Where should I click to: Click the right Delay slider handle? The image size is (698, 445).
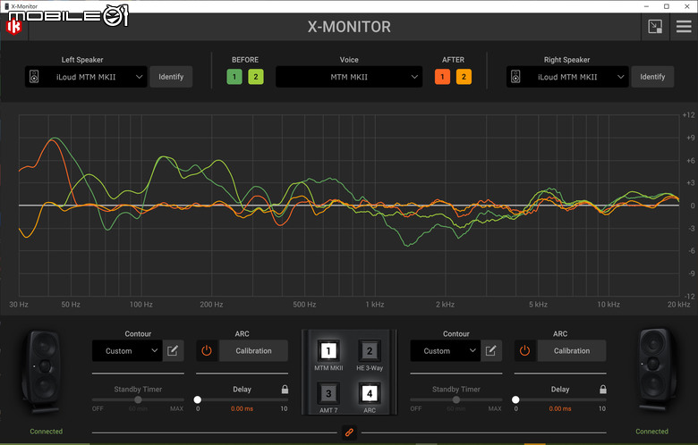pos(515,399)
